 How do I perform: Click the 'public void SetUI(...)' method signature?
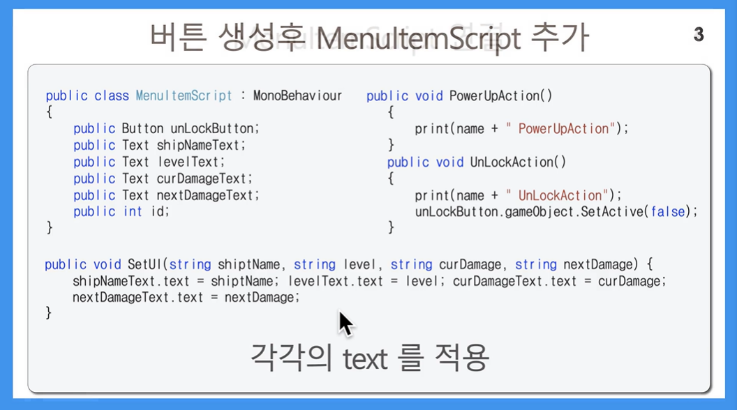click(349, 264)
